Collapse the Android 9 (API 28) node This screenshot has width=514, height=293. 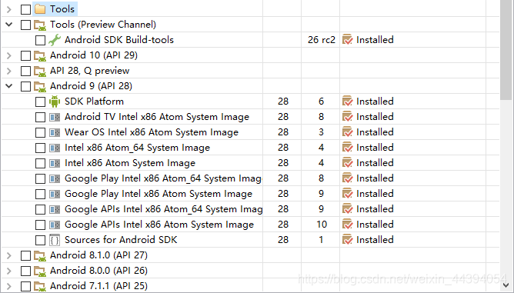click(x=9, y=86)
